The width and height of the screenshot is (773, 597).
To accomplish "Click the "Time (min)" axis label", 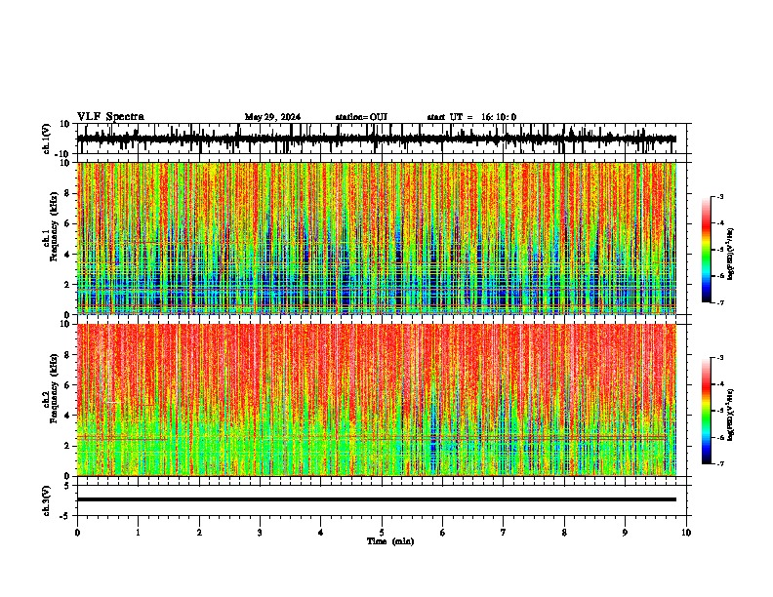I will pos(390,541).
